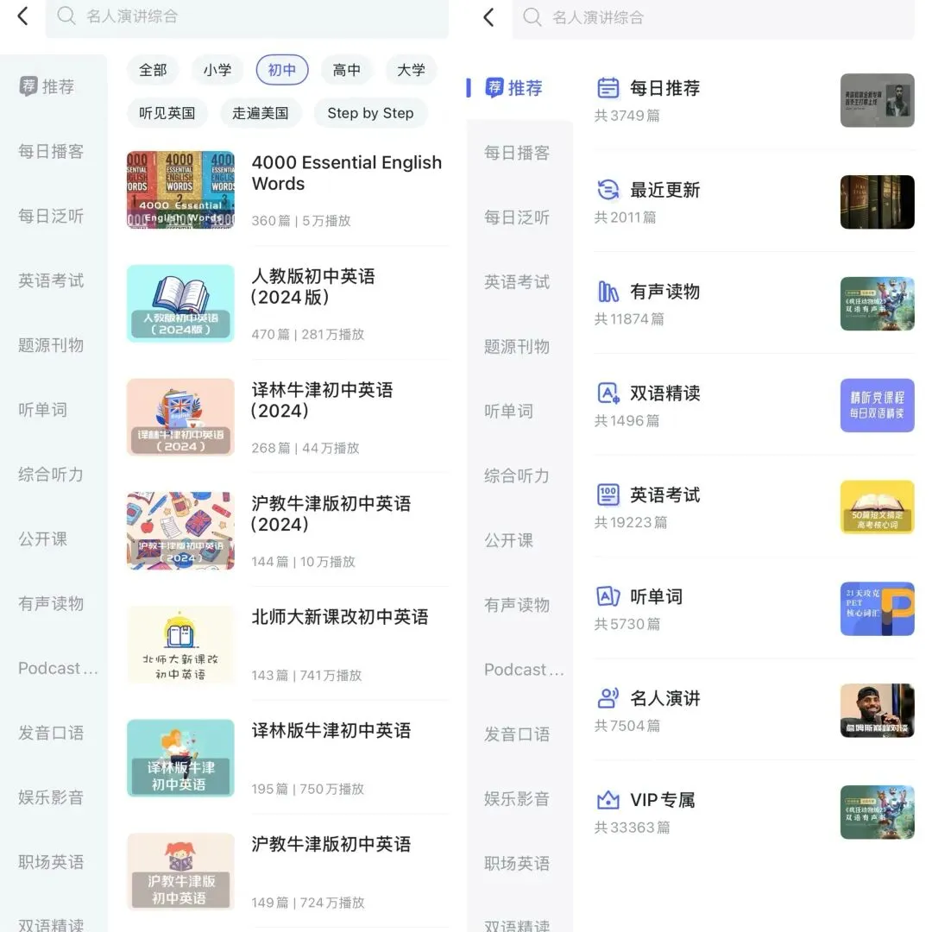This screenshot has width=932, height=932.
Task: Open the 双语精读 course cover image
Action: click(878, 406)
